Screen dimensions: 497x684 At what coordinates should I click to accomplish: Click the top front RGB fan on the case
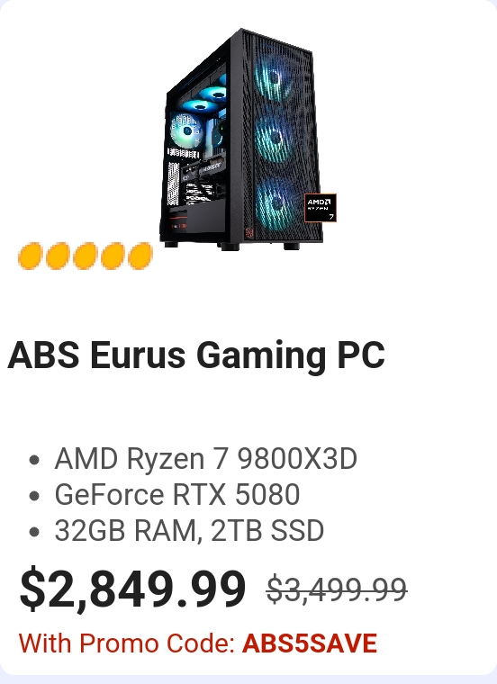tap(274, 79)
